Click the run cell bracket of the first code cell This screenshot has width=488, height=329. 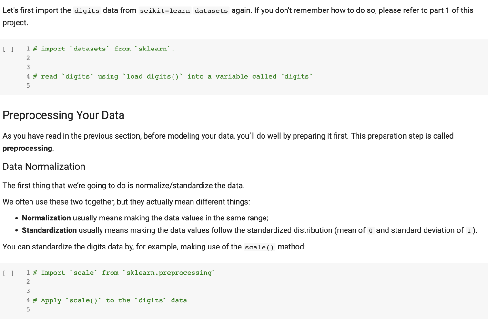(x=8, y=49)
